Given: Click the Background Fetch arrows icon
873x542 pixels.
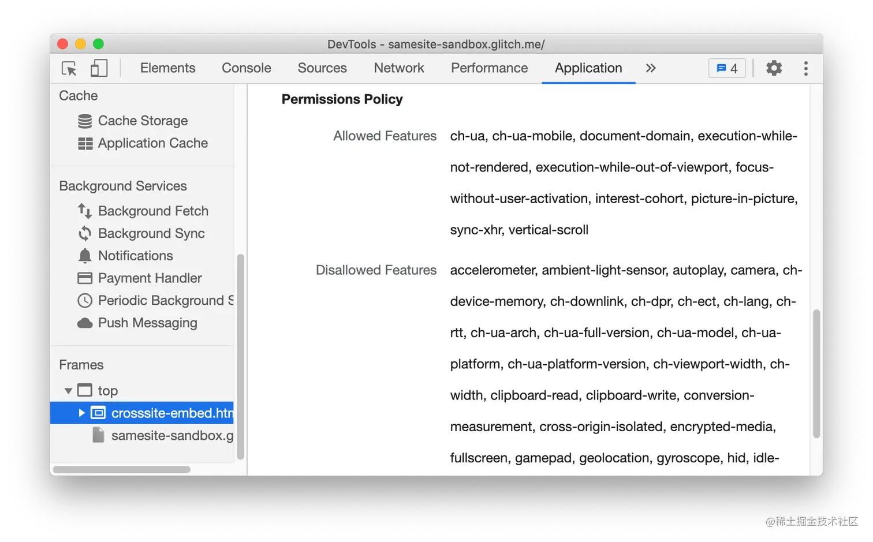Looking at the screenshot, I should pyautogui.click(x=85, y=211).
